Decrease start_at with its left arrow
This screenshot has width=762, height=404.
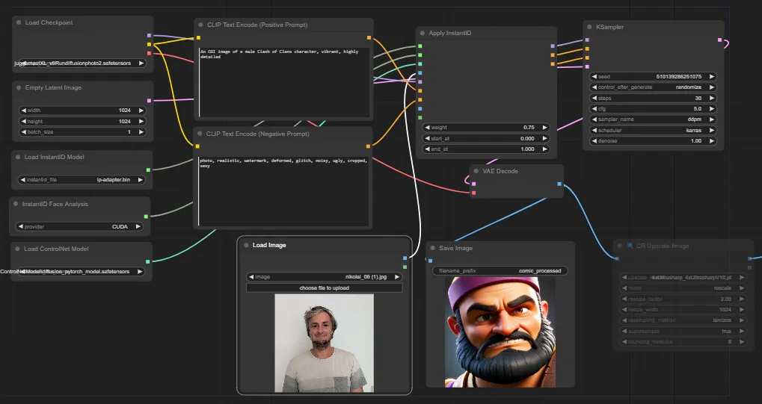(x=427, y=138)
